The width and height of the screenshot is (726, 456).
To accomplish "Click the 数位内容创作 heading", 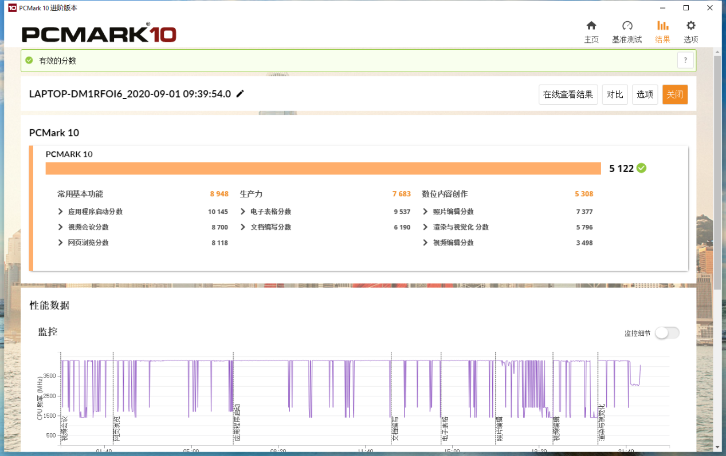I will point(445,194).
